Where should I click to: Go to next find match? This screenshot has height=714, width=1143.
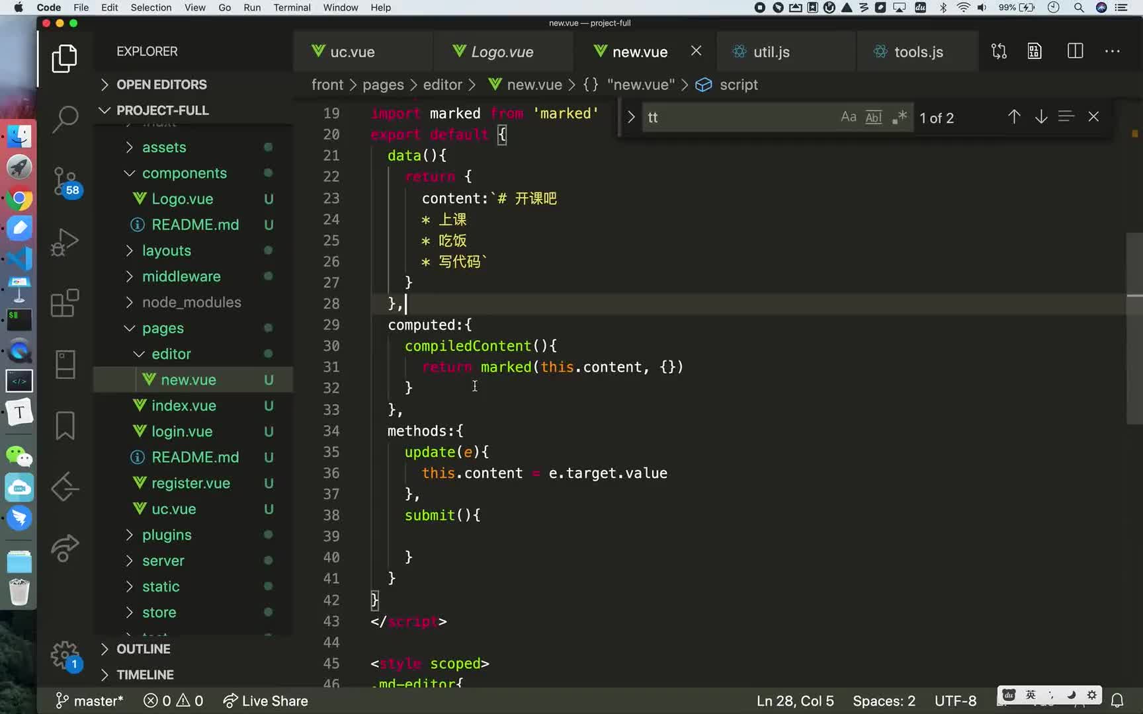tap(1041, 117)
